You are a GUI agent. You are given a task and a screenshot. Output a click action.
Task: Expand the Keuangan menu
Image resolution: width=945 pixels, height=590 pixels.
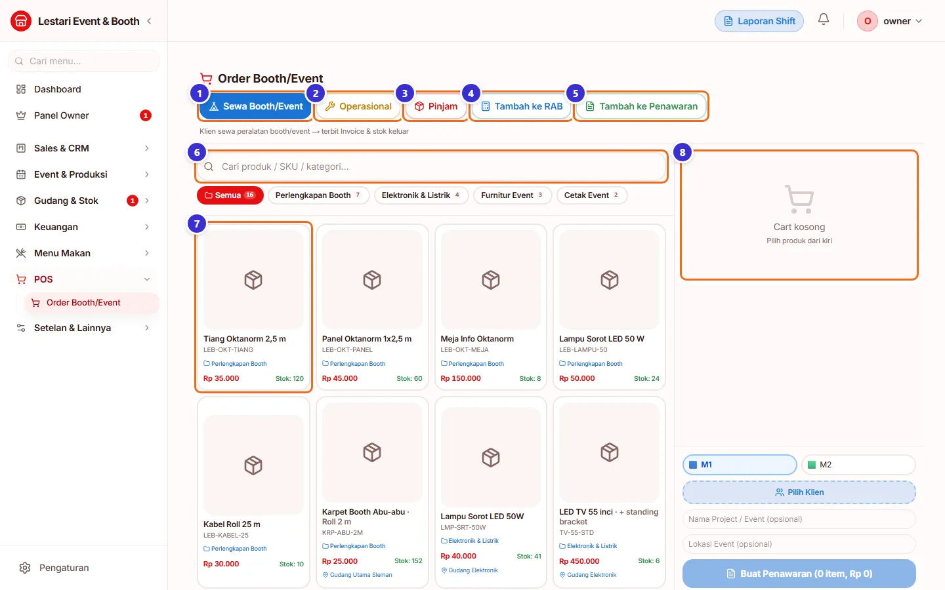pos(147,227)
